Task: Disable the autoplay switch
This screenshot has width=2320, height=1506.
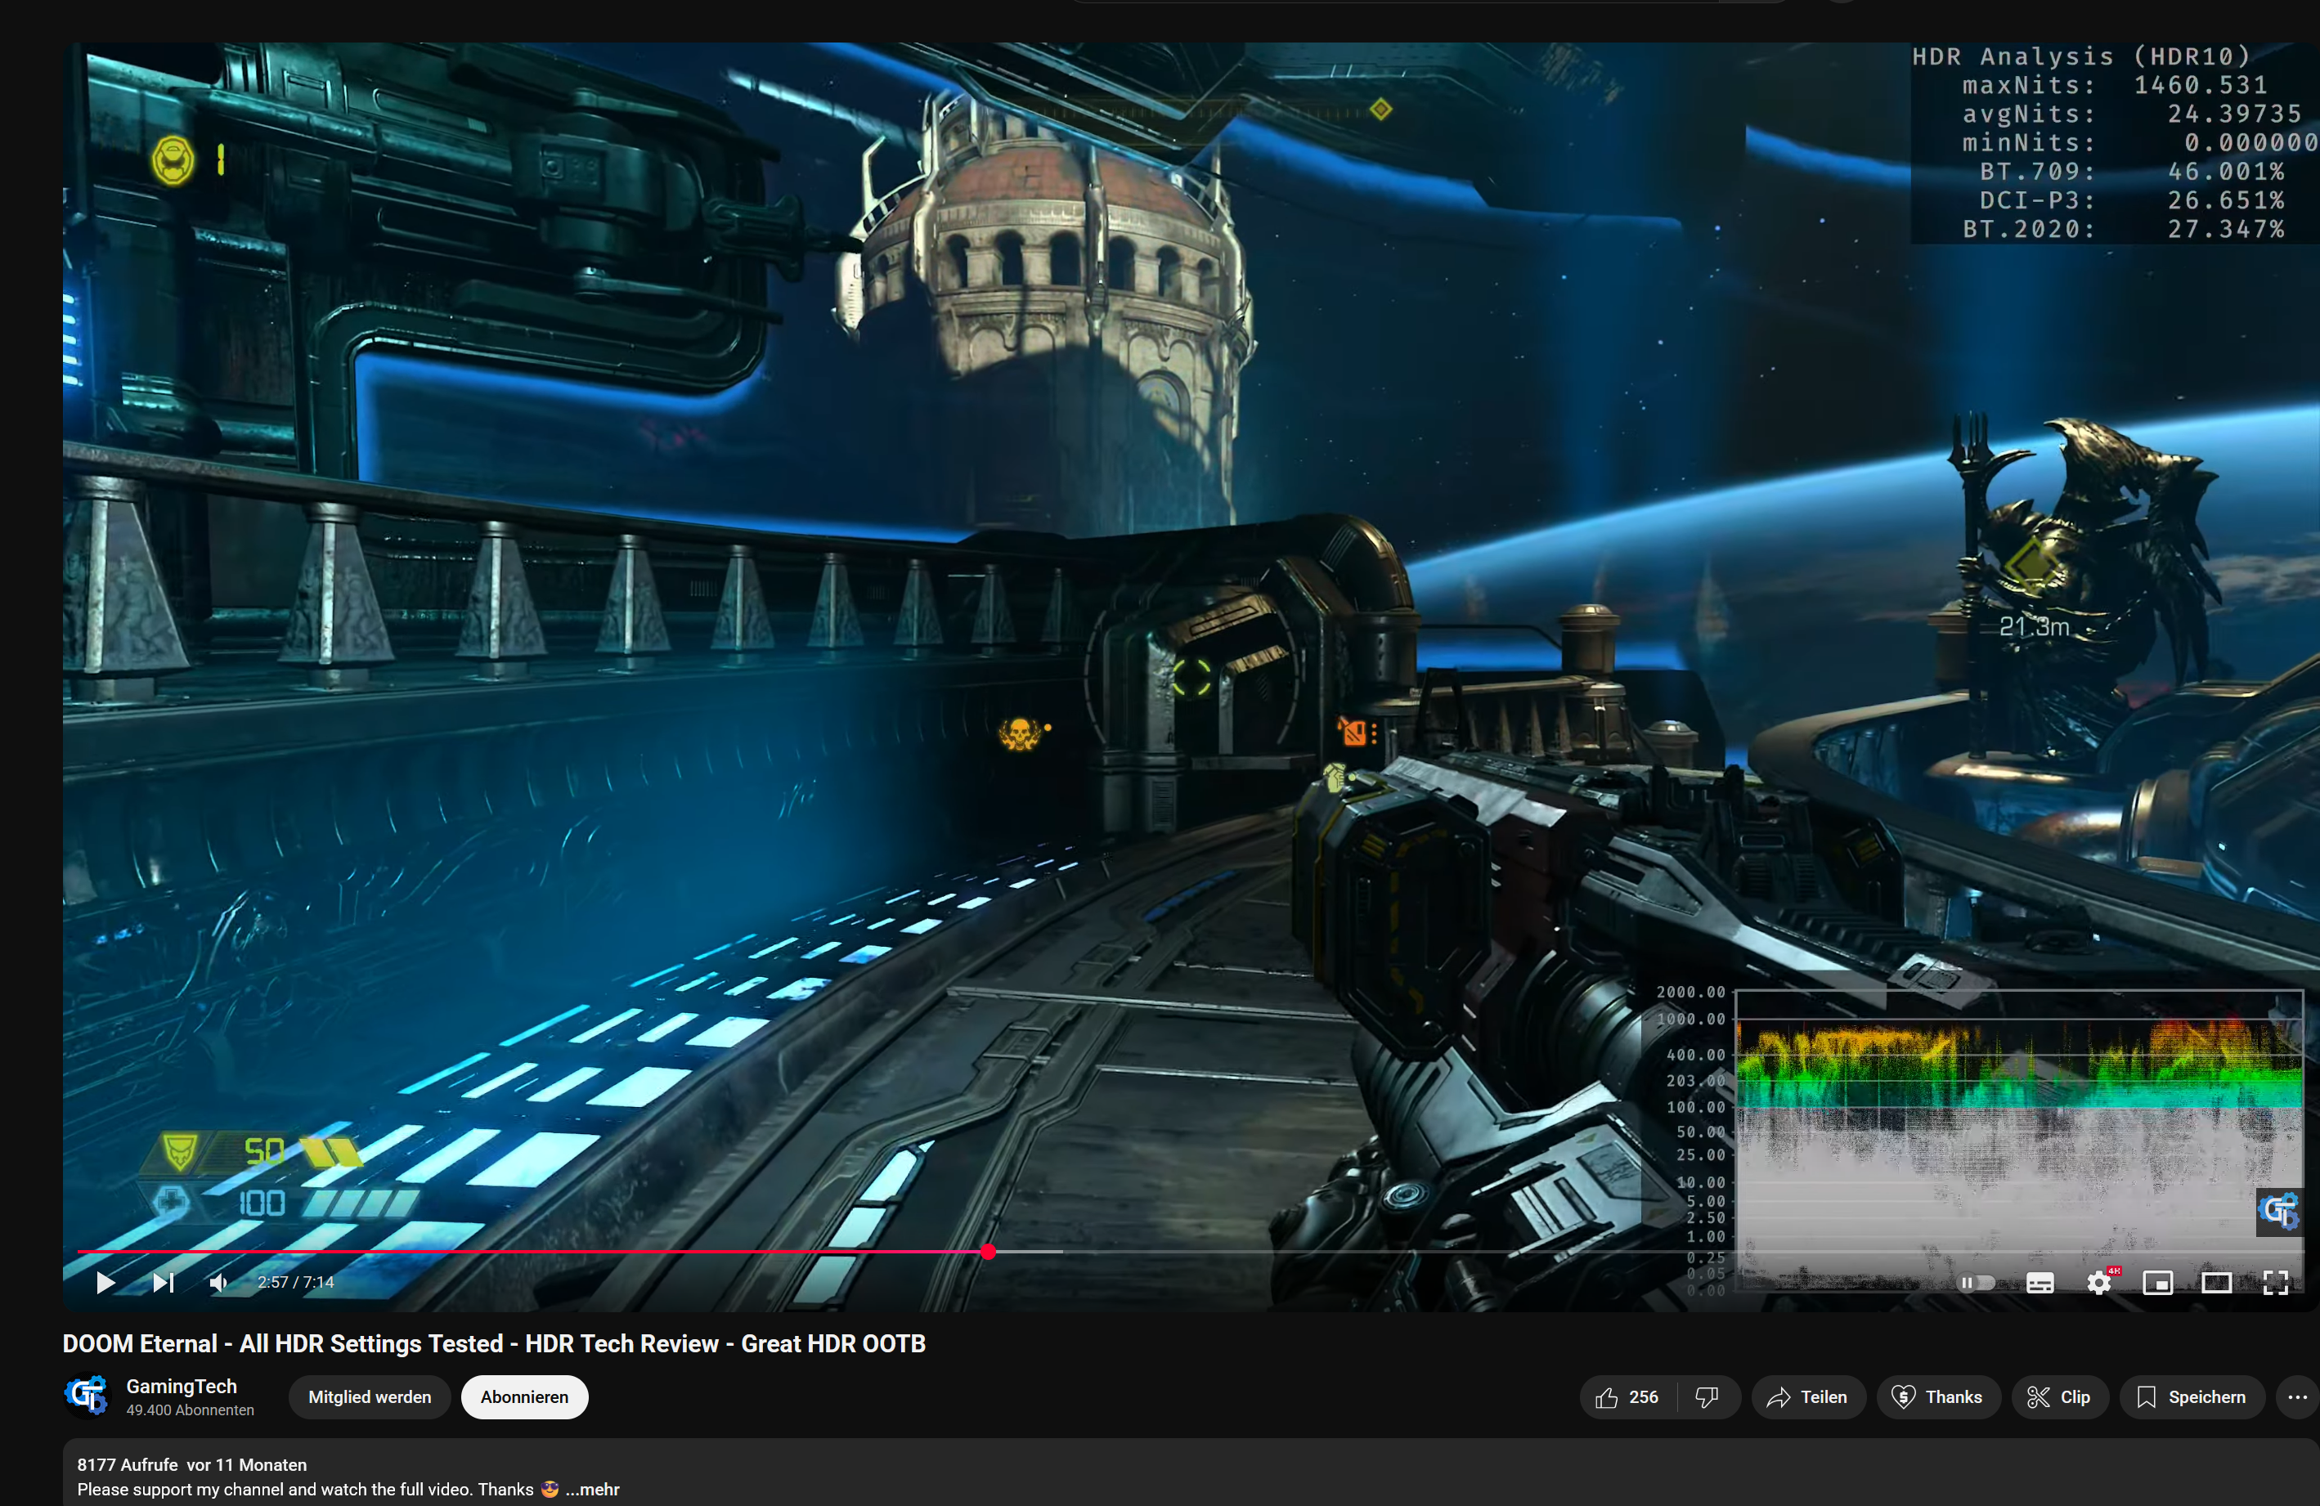Action: (1977, 1283)
